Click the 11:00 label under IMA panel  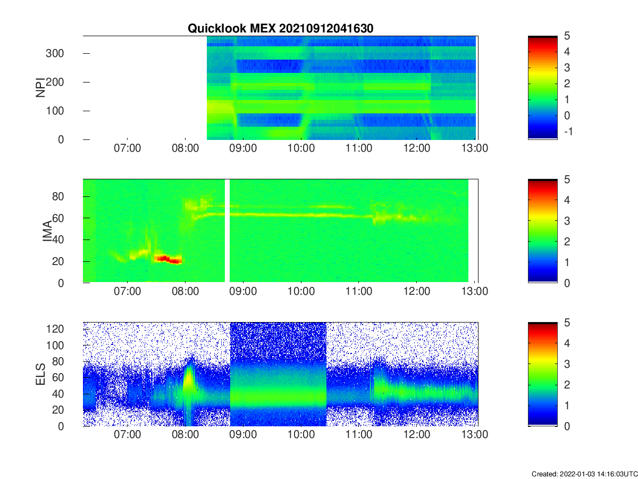tap(359, 292)
